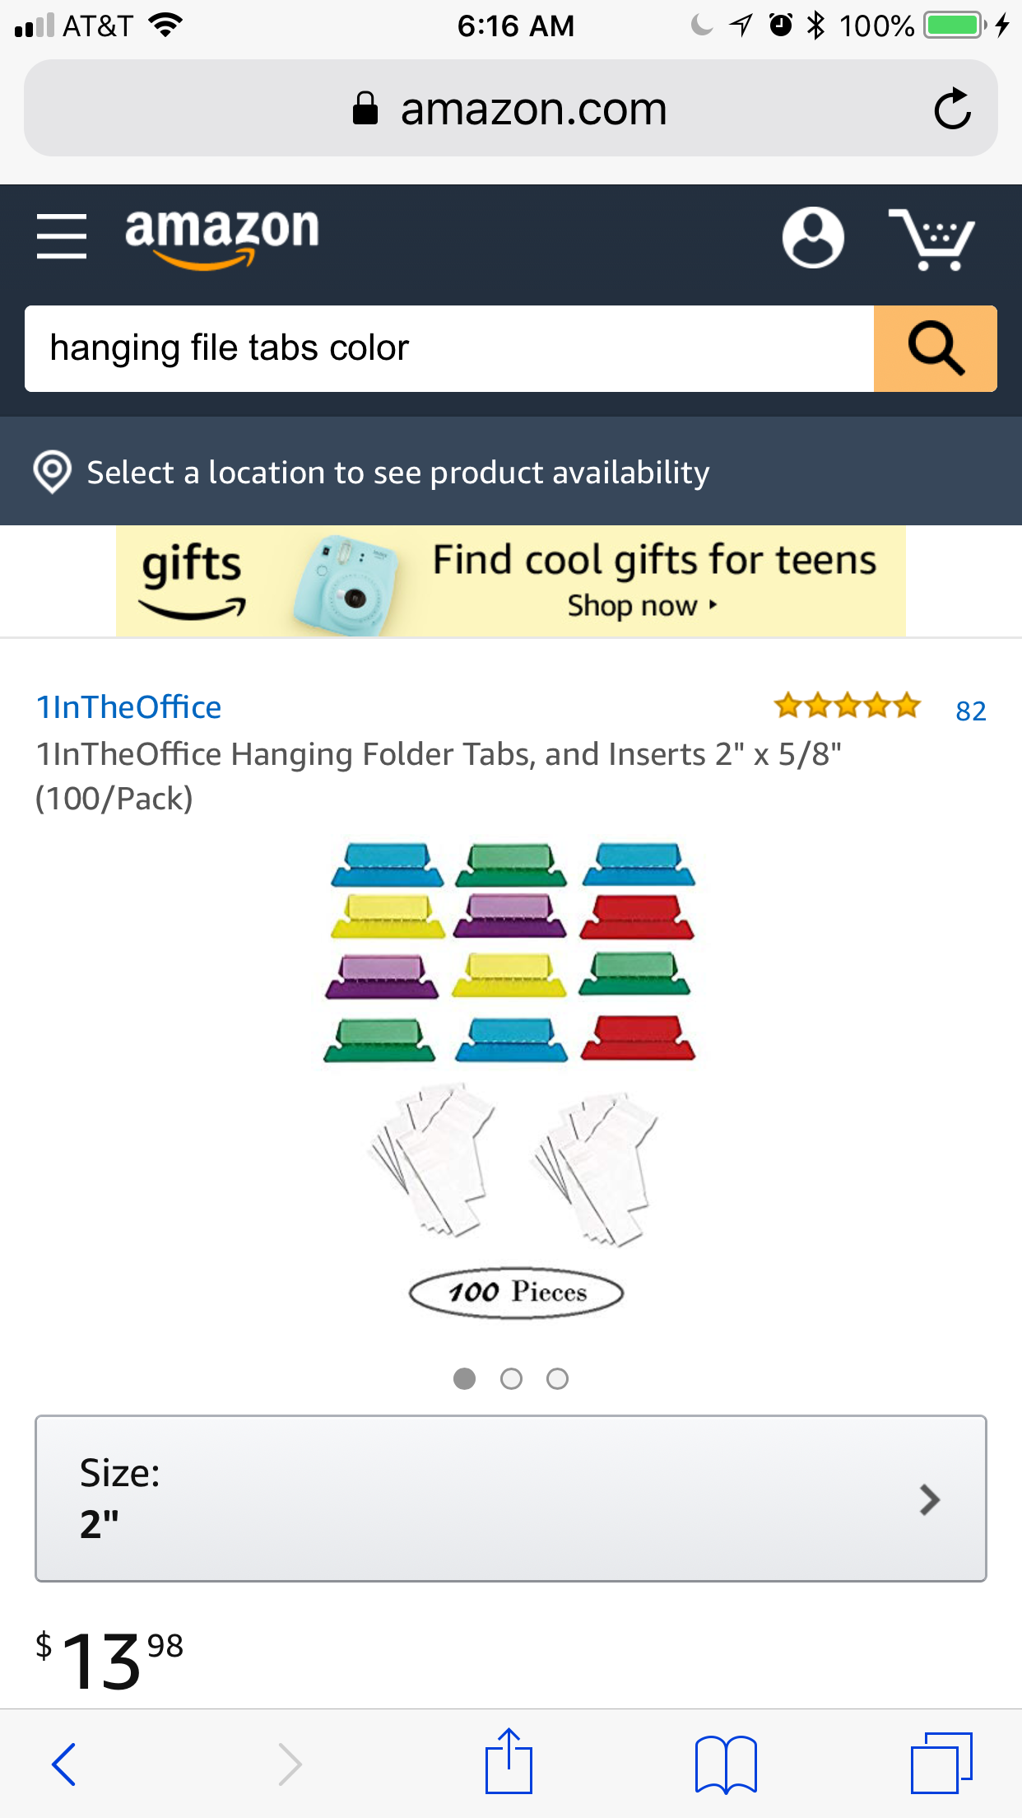Screen dimensions: 1022x1818
Task: Select a location for product availability
Action: [x=397, y=473]
